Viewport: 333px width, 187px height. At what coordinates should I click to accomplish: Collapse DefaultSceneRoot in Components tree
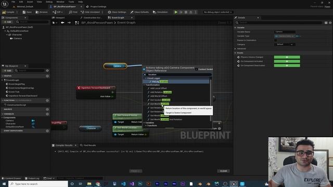tap(5, 31)
